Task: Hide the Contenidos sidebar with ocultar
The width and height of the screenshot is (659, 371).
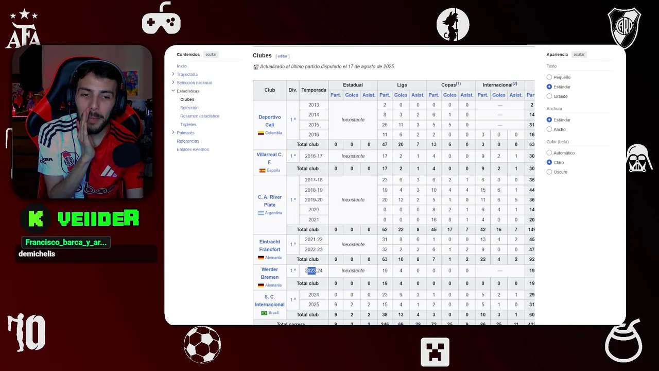Action: click(x=211, y=55)
